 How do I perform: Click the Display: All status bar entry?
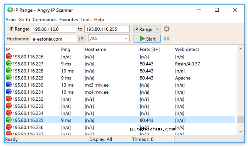coord(100,139)
